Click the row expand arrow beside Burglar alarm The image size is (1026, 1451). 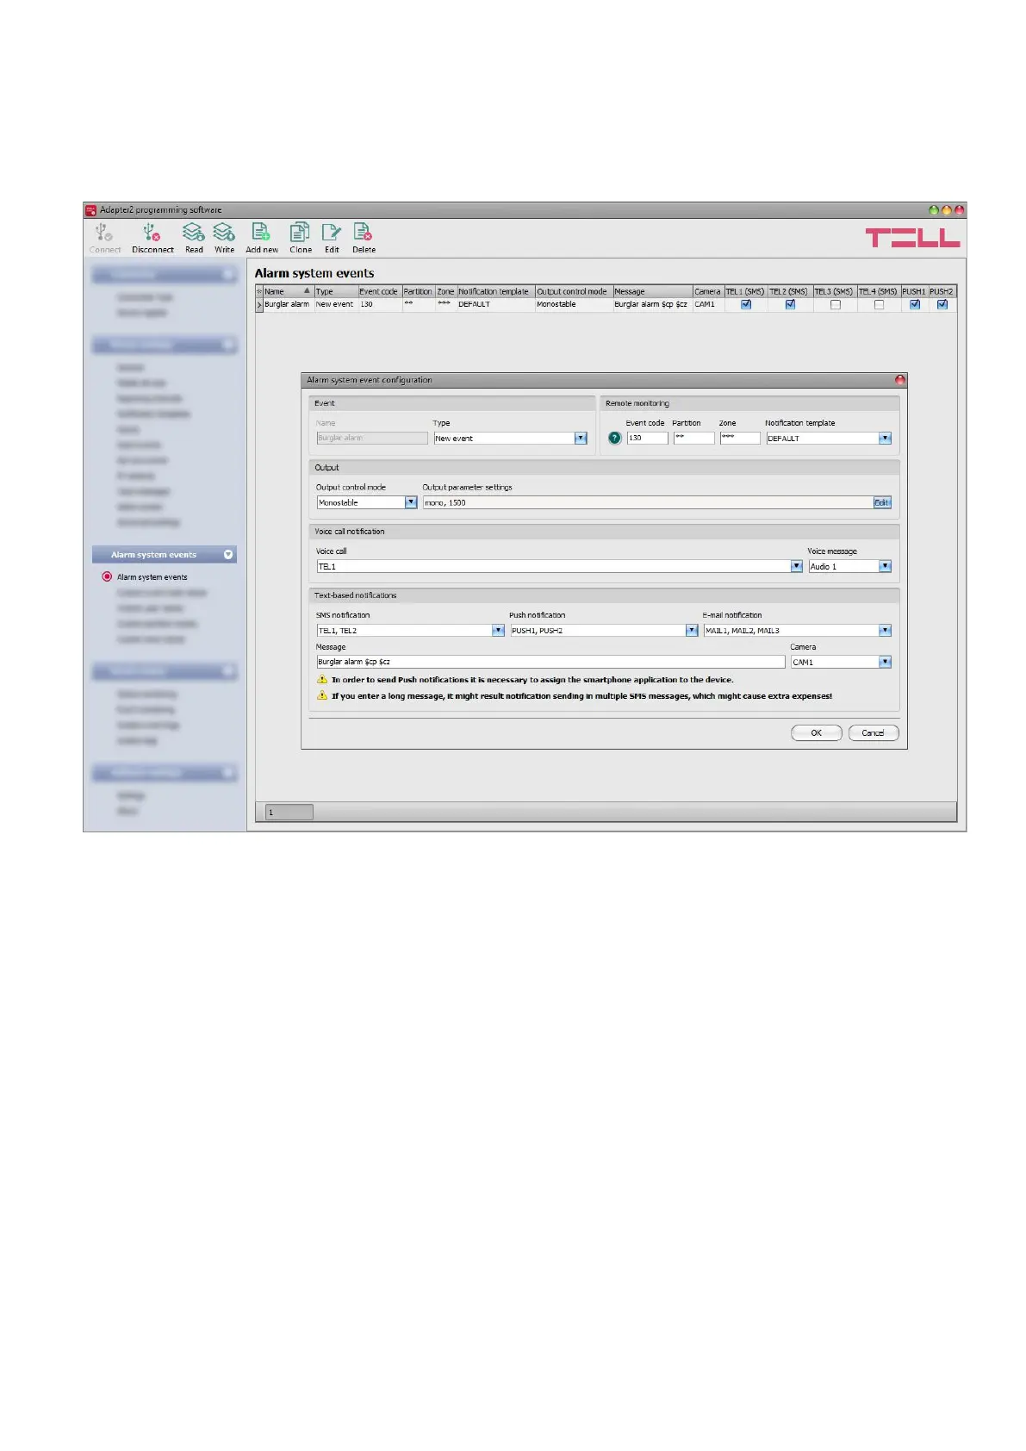click(259, 305)
